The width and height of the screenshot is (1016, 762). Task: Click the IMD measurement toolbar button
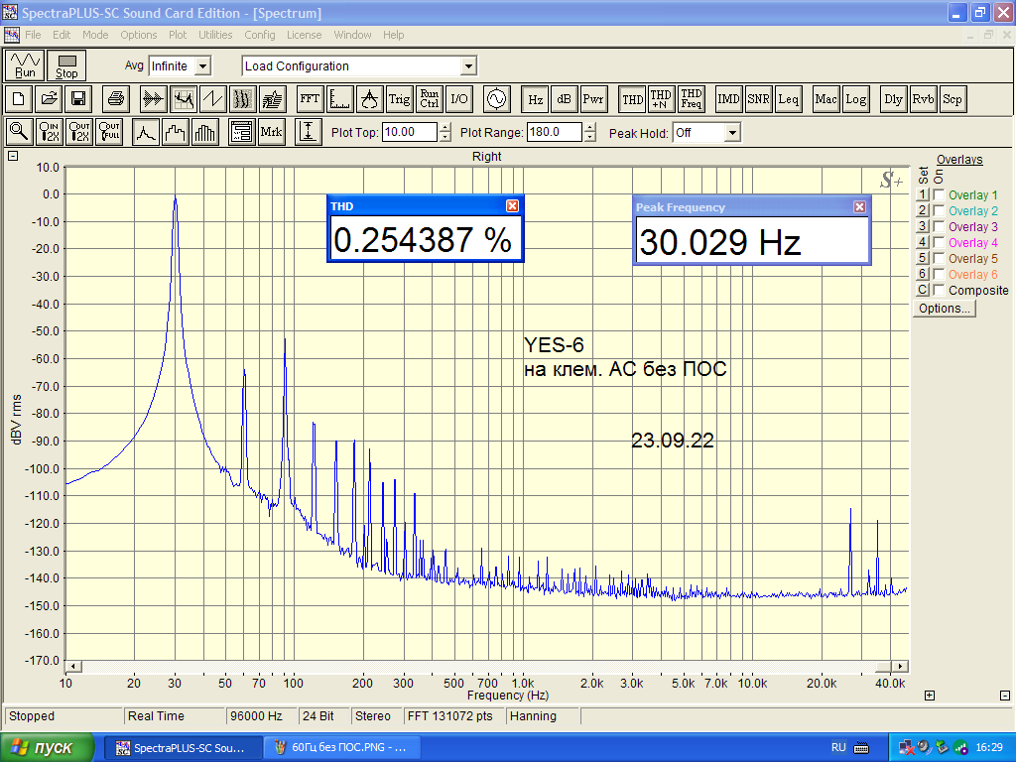pos(729,99)
